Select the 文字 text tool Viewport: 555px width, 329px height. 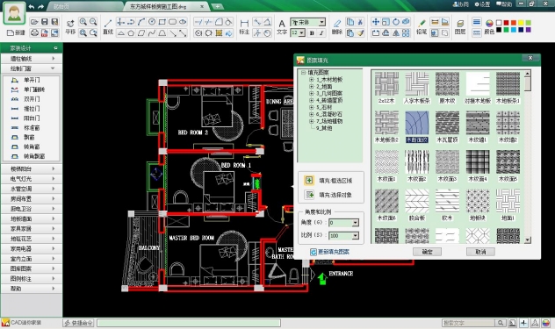[x=282, y=27]
